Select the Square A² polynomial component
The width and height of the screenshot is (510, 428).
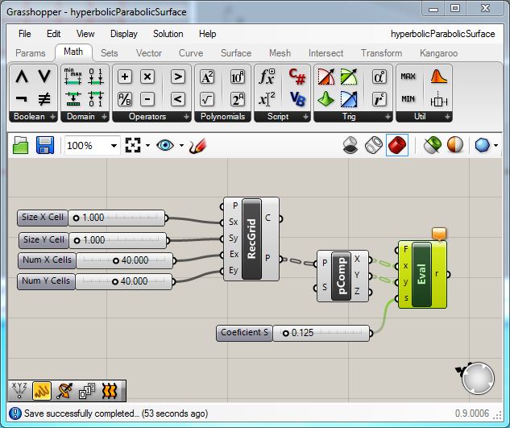pos(207,77)
